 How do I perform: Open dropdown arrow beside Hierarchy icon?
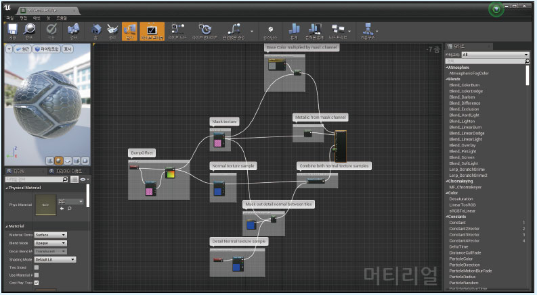(377, 32)
